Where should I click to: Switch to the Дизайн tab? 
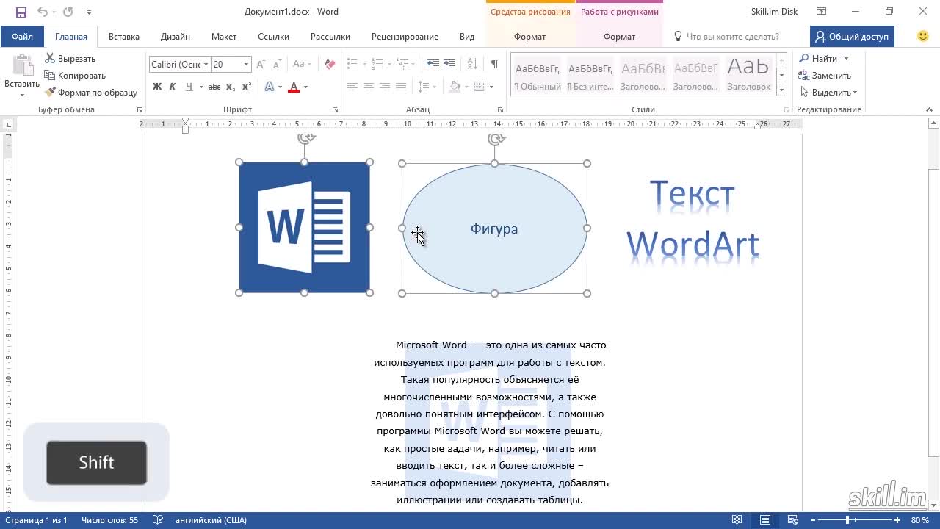(176, 37)
